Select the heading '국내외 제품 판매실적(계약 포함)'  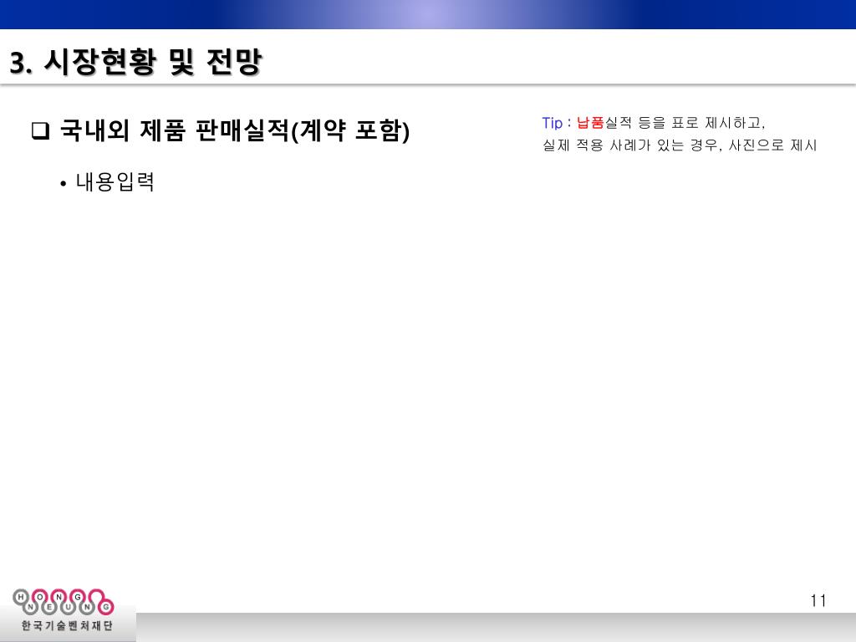click(234, 130)
